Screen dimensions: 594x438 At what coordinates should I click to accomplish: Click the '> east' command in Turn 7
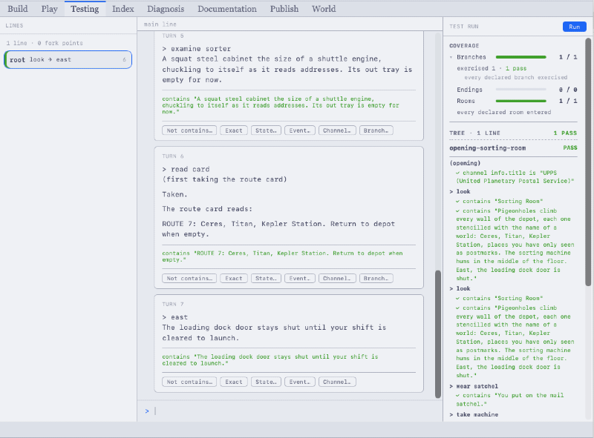[174, 317]
